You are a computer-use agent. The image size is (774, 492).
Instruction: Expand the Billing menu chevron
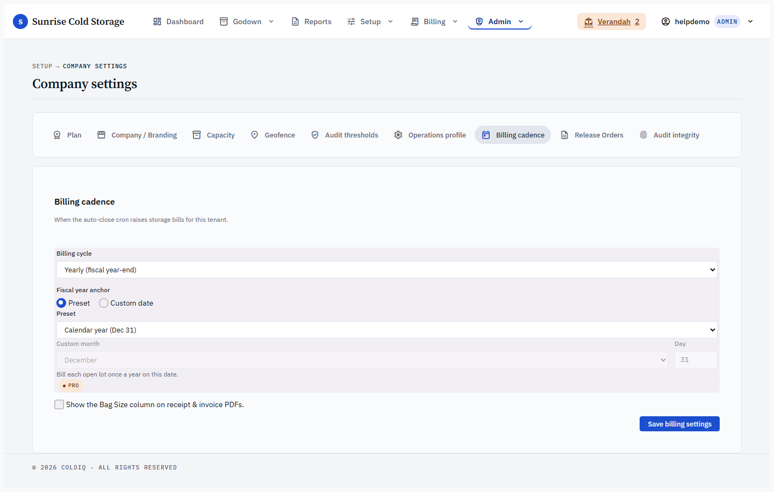[455, 21]
